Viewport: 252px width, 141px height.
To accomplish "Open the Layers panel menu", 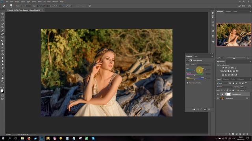I will 250,79.
